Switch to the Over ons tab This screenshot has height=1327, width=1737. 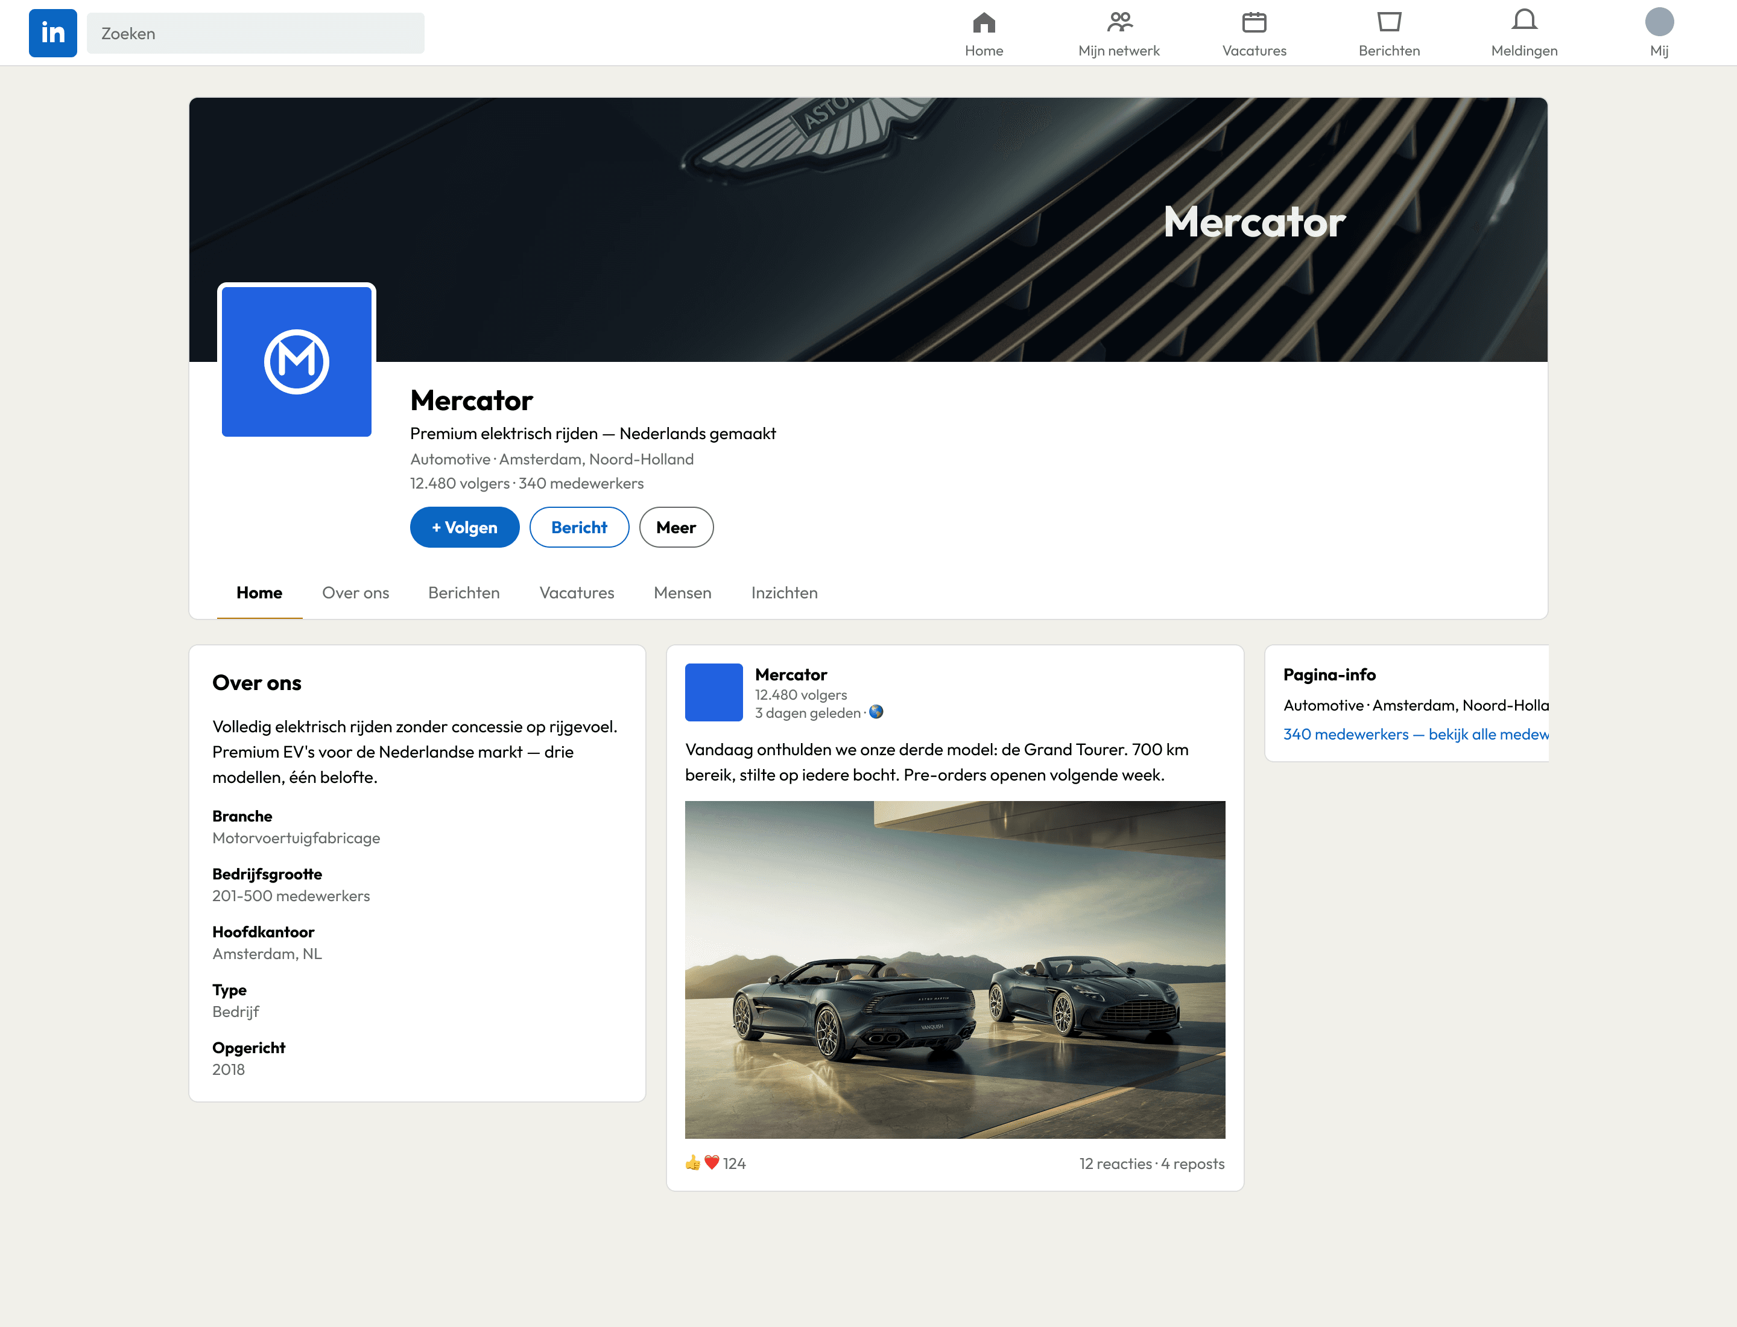(x=355, y=592)
